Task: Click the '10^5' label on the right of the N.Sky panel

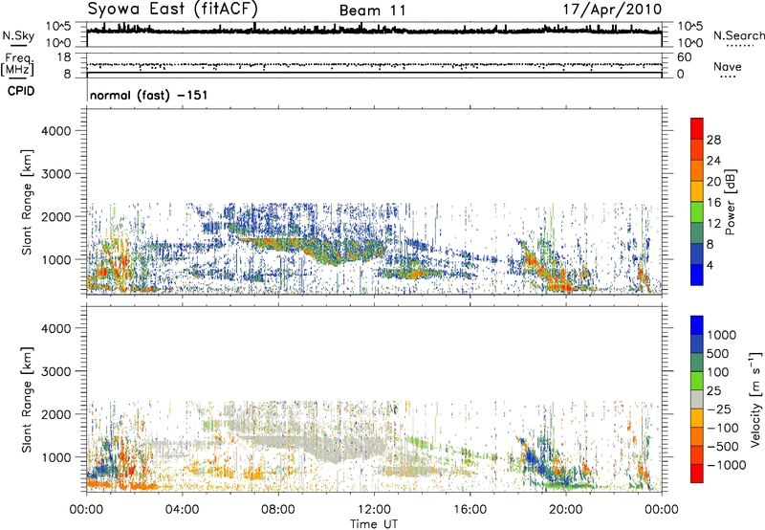Action: pos(689,27)
